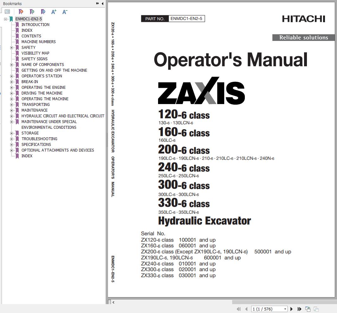Expand OPTIONAL ATTACHMENTS AND DEVICES bookmark
Viewport: 337px width, 313px height.
coord(12,150)
